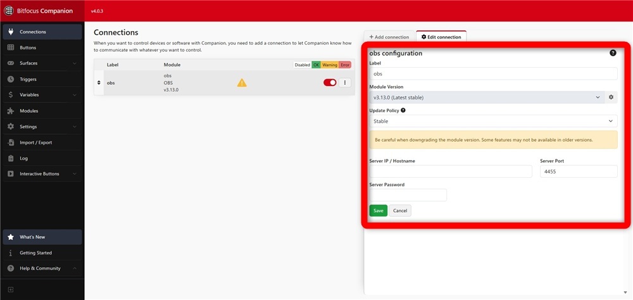Click the Bitfocus Companion globe logo

8,11
